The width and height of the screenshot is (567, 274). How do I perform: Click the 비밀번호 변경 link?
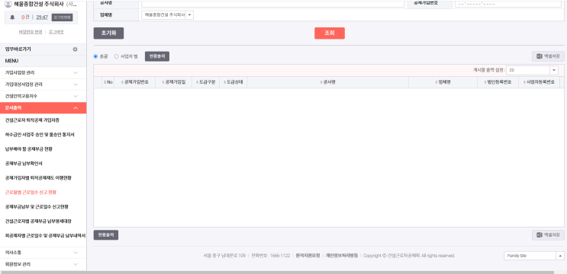(31, 32)
